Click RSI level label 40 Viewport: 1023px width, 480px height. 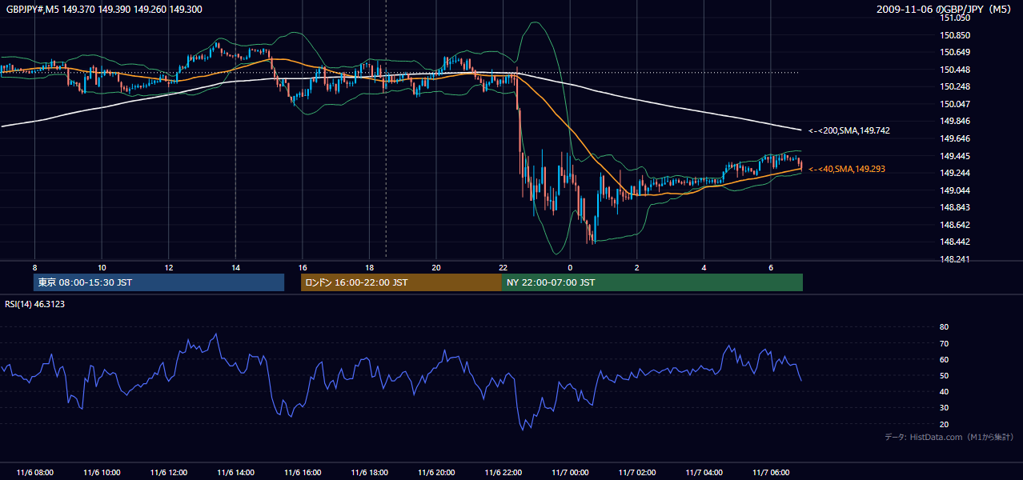click(944, 391)
